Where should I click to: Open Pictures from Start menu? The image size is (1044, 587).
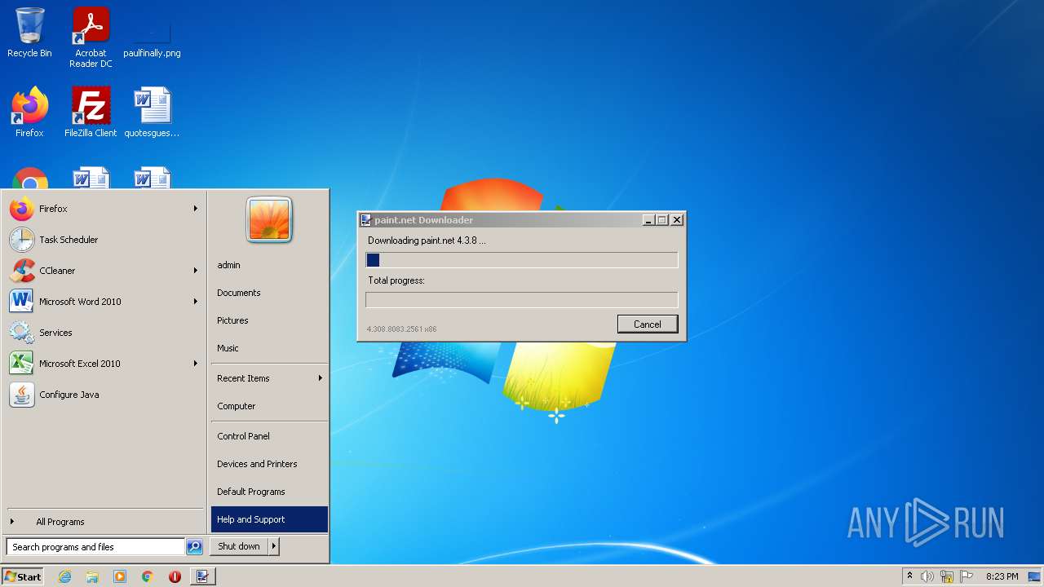tap(269, 320)
